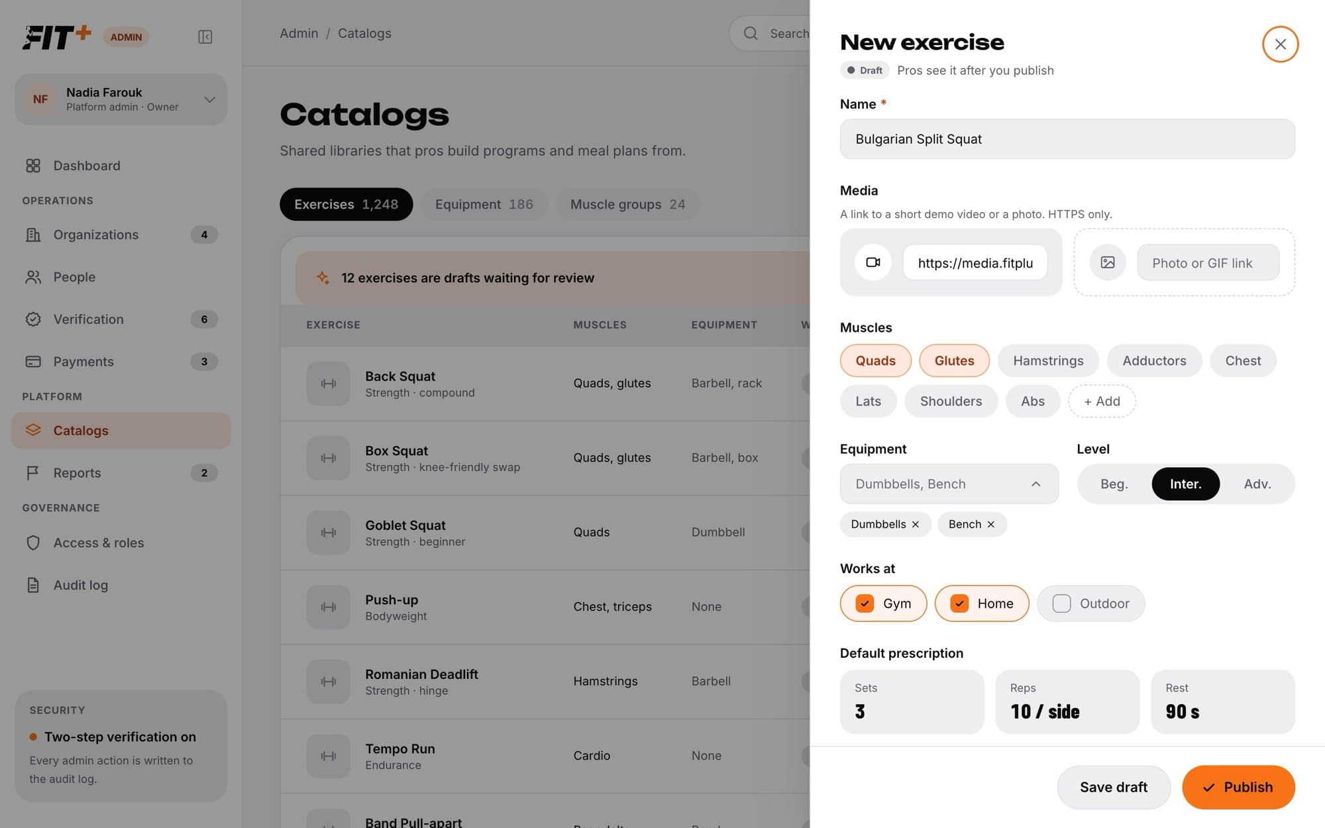
Task: Click the Access & roles shield icon
Action: coord(33,543)
